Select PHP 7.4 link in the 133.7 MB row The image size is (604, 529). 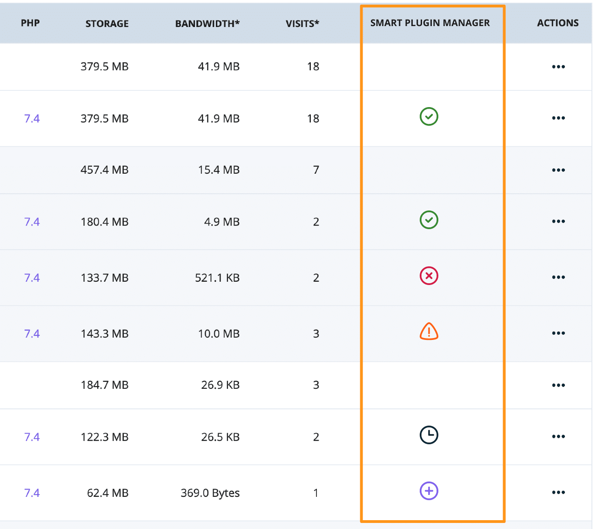32,278
